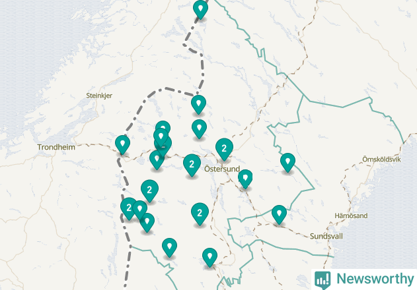Select the pin southeast of Östersund label
Screen dimensions: 417x290
pos(245,179)
